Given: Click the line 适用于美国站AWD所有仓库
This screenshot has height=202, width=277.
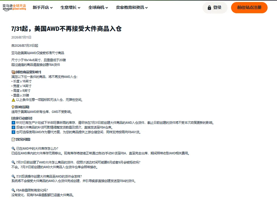Looking at the screenshot, I should [x=42, y=112].
